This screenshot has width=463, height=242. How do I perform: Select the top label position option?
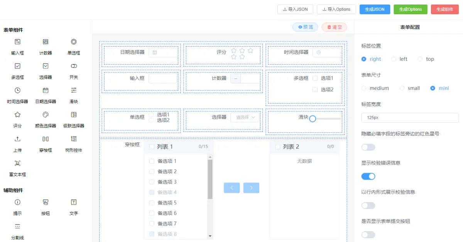(421, 59)
